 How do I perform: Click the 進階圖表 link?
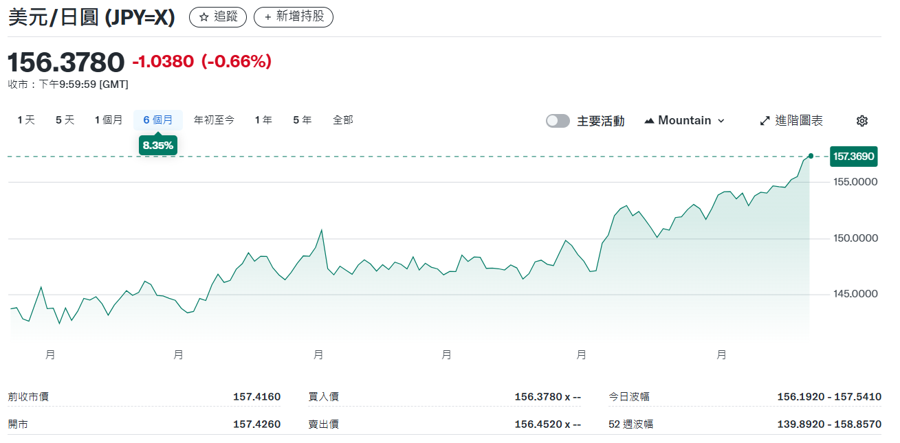799,121
